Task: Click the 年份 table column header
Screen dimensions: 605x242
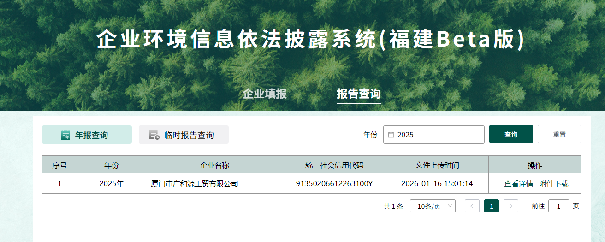Action: click(x=112, y=165)
